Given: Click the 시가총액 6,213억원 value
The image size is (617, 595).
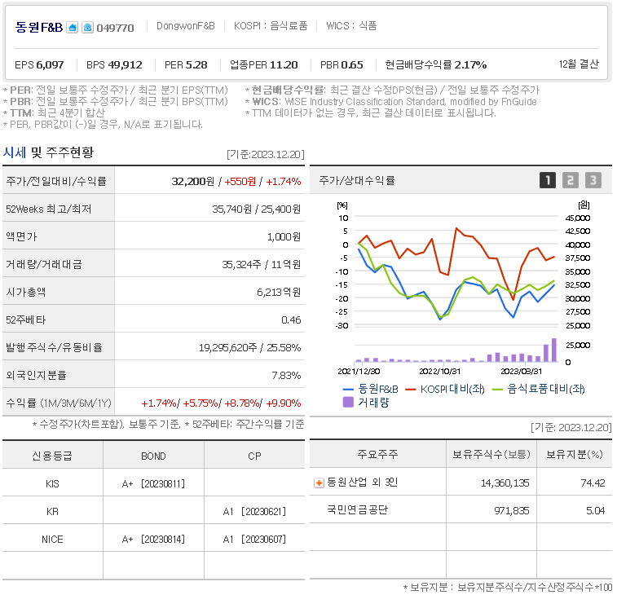Looking at the screenshot, I should (x=279, y=293).
